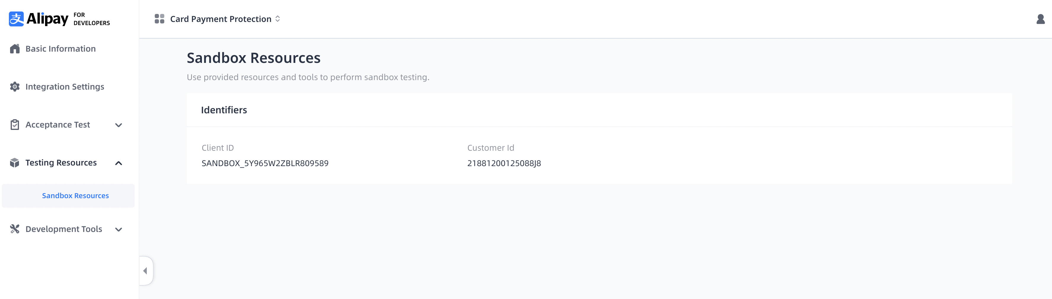
Task: Click the Acceptance Test menu label
Action: click(58, 125)
